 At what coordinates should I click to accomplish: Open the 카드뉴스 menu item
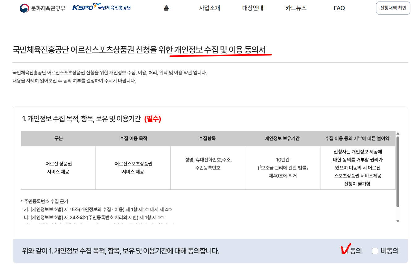(296, 8)
